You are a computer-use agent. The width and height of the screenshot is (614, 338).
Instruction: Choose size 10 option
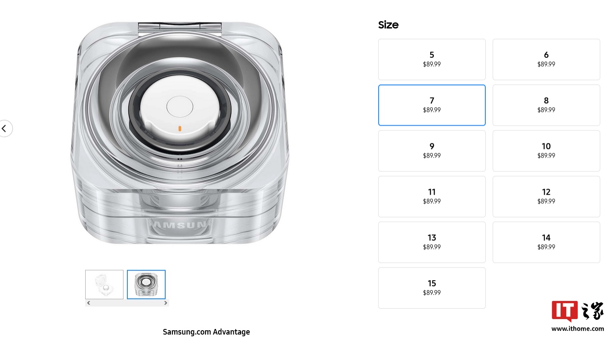546,151
